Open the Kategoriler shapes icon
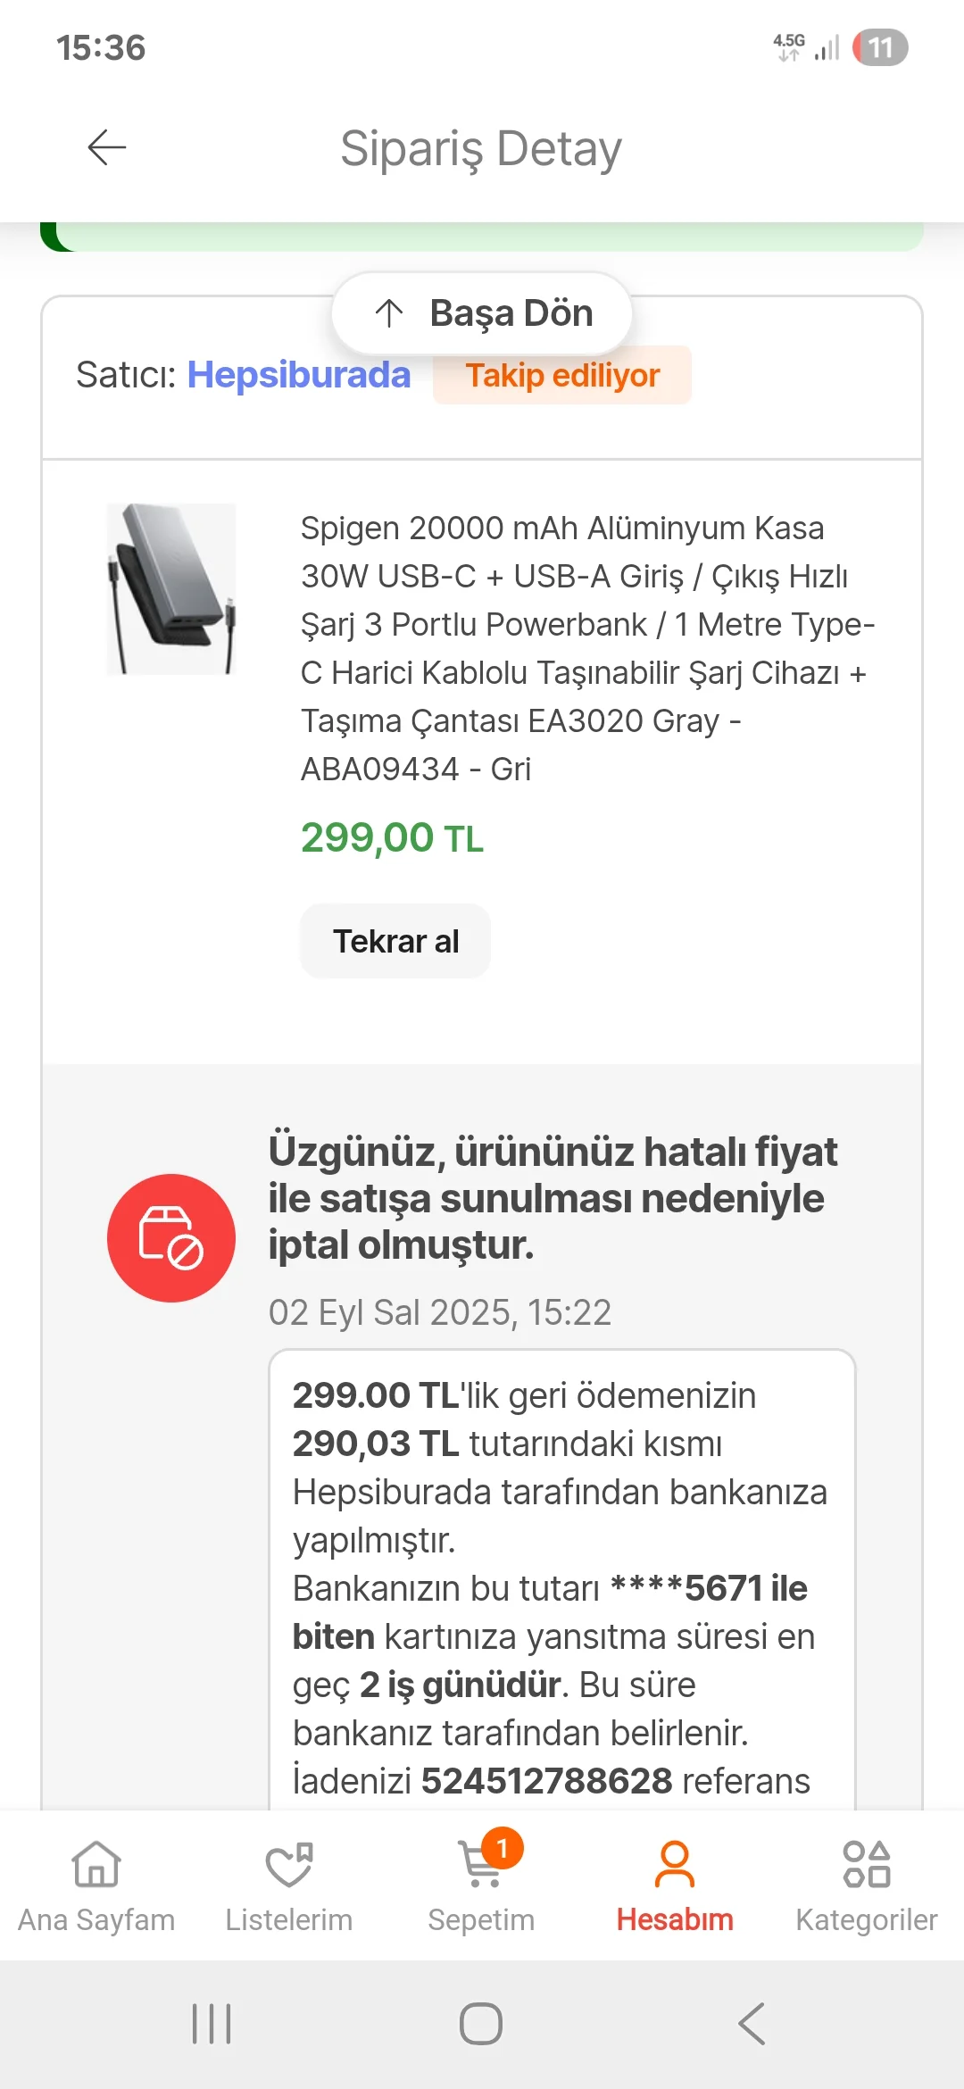Screen dimensions: 964x2089 click(x=867, y=1866)
